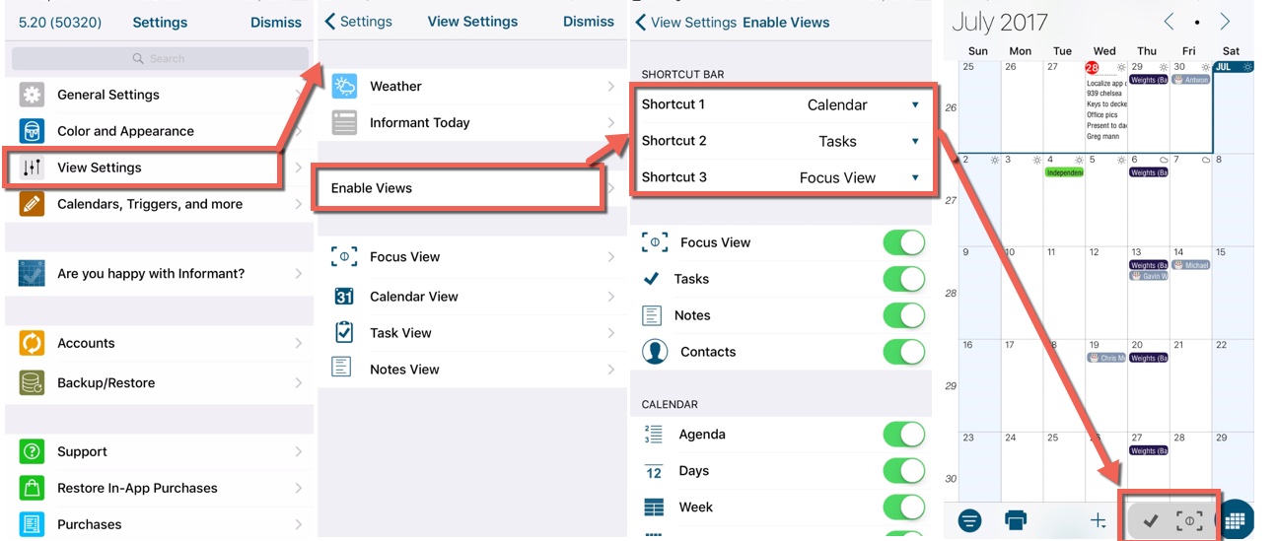Click the print icon in calendar toolbar
The image size is (1277, 541).
click(1015, 520)
